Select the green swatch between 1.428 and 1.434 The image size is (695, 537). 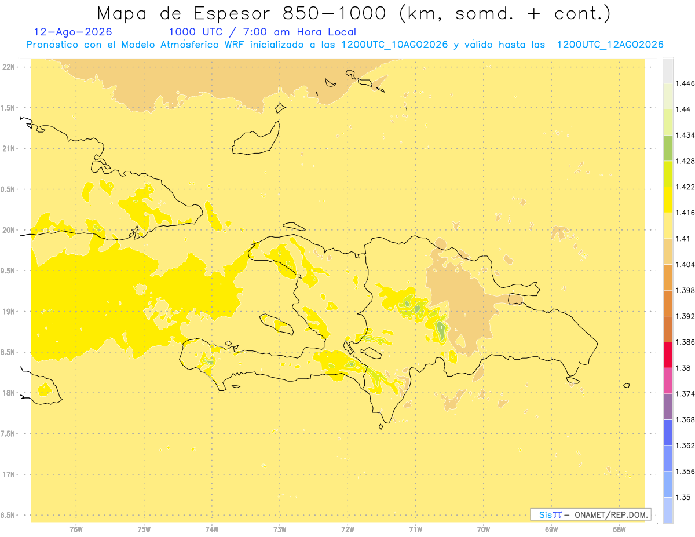(x=668, y=148)
